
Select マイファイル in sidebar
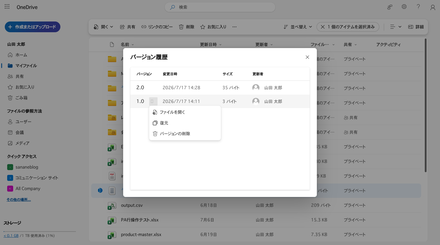[22, 66]
